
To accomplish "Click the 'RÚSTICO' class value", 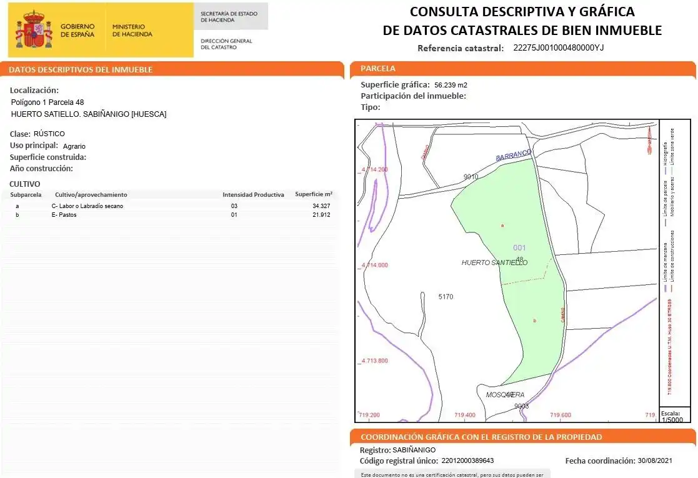I will (x=49, y=134).
